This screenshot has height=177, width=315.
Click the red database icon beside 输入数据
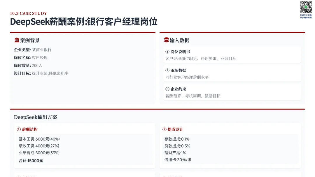[x=166, y=40]
